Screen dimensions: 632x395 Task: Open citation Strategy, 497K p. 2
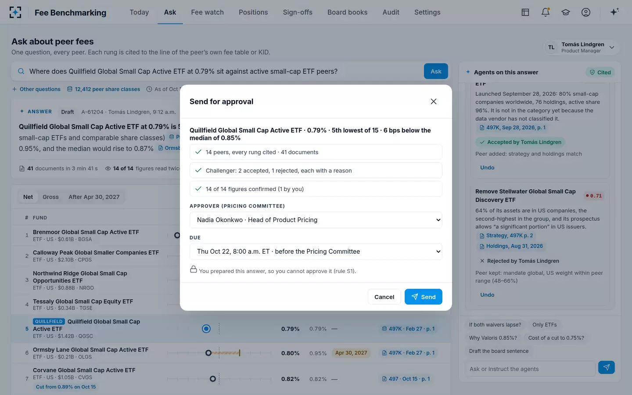[x=506, y=236]
